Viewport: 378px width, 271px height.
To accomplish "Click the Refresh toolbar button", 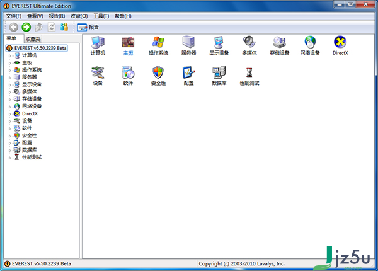I will tap(52, 27).
